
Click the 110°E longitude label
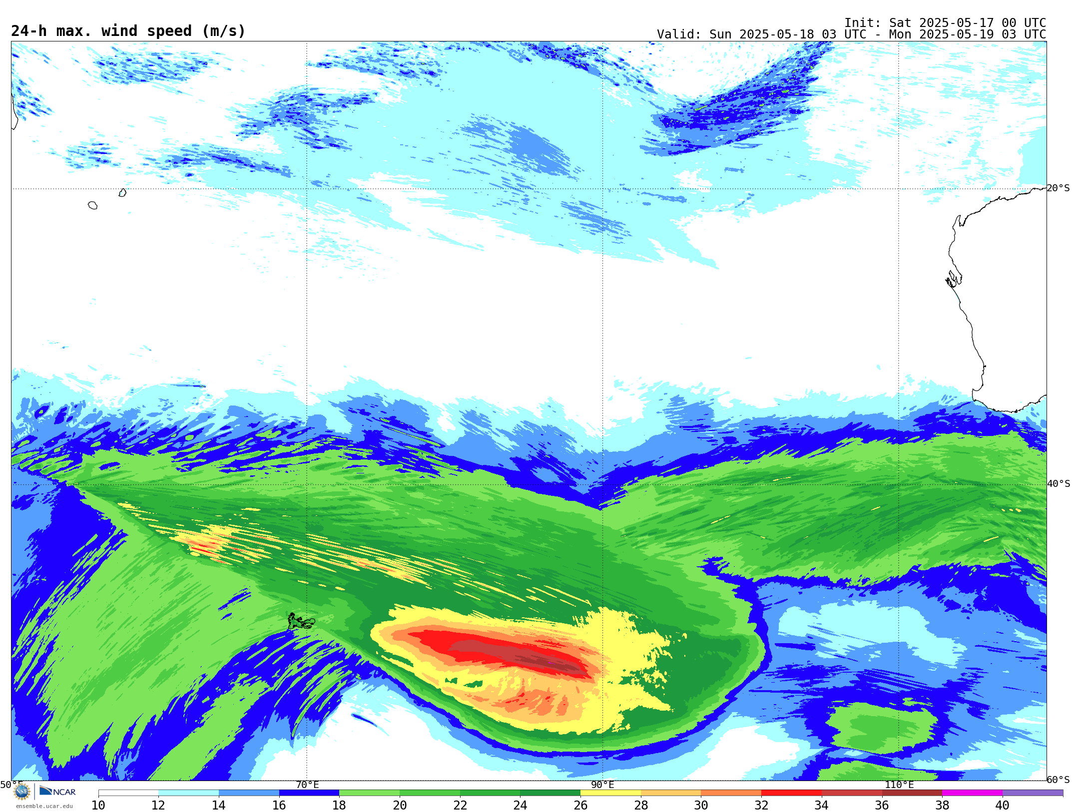pyautogui.click(x=899, y=785)
